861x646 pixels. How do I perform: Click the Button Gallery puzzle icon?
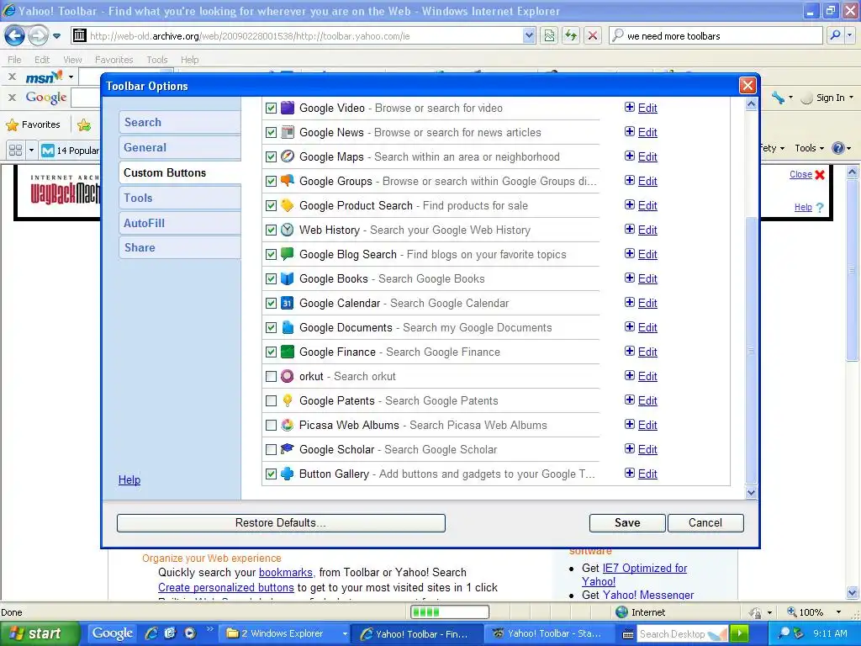[x=288, y=474]
